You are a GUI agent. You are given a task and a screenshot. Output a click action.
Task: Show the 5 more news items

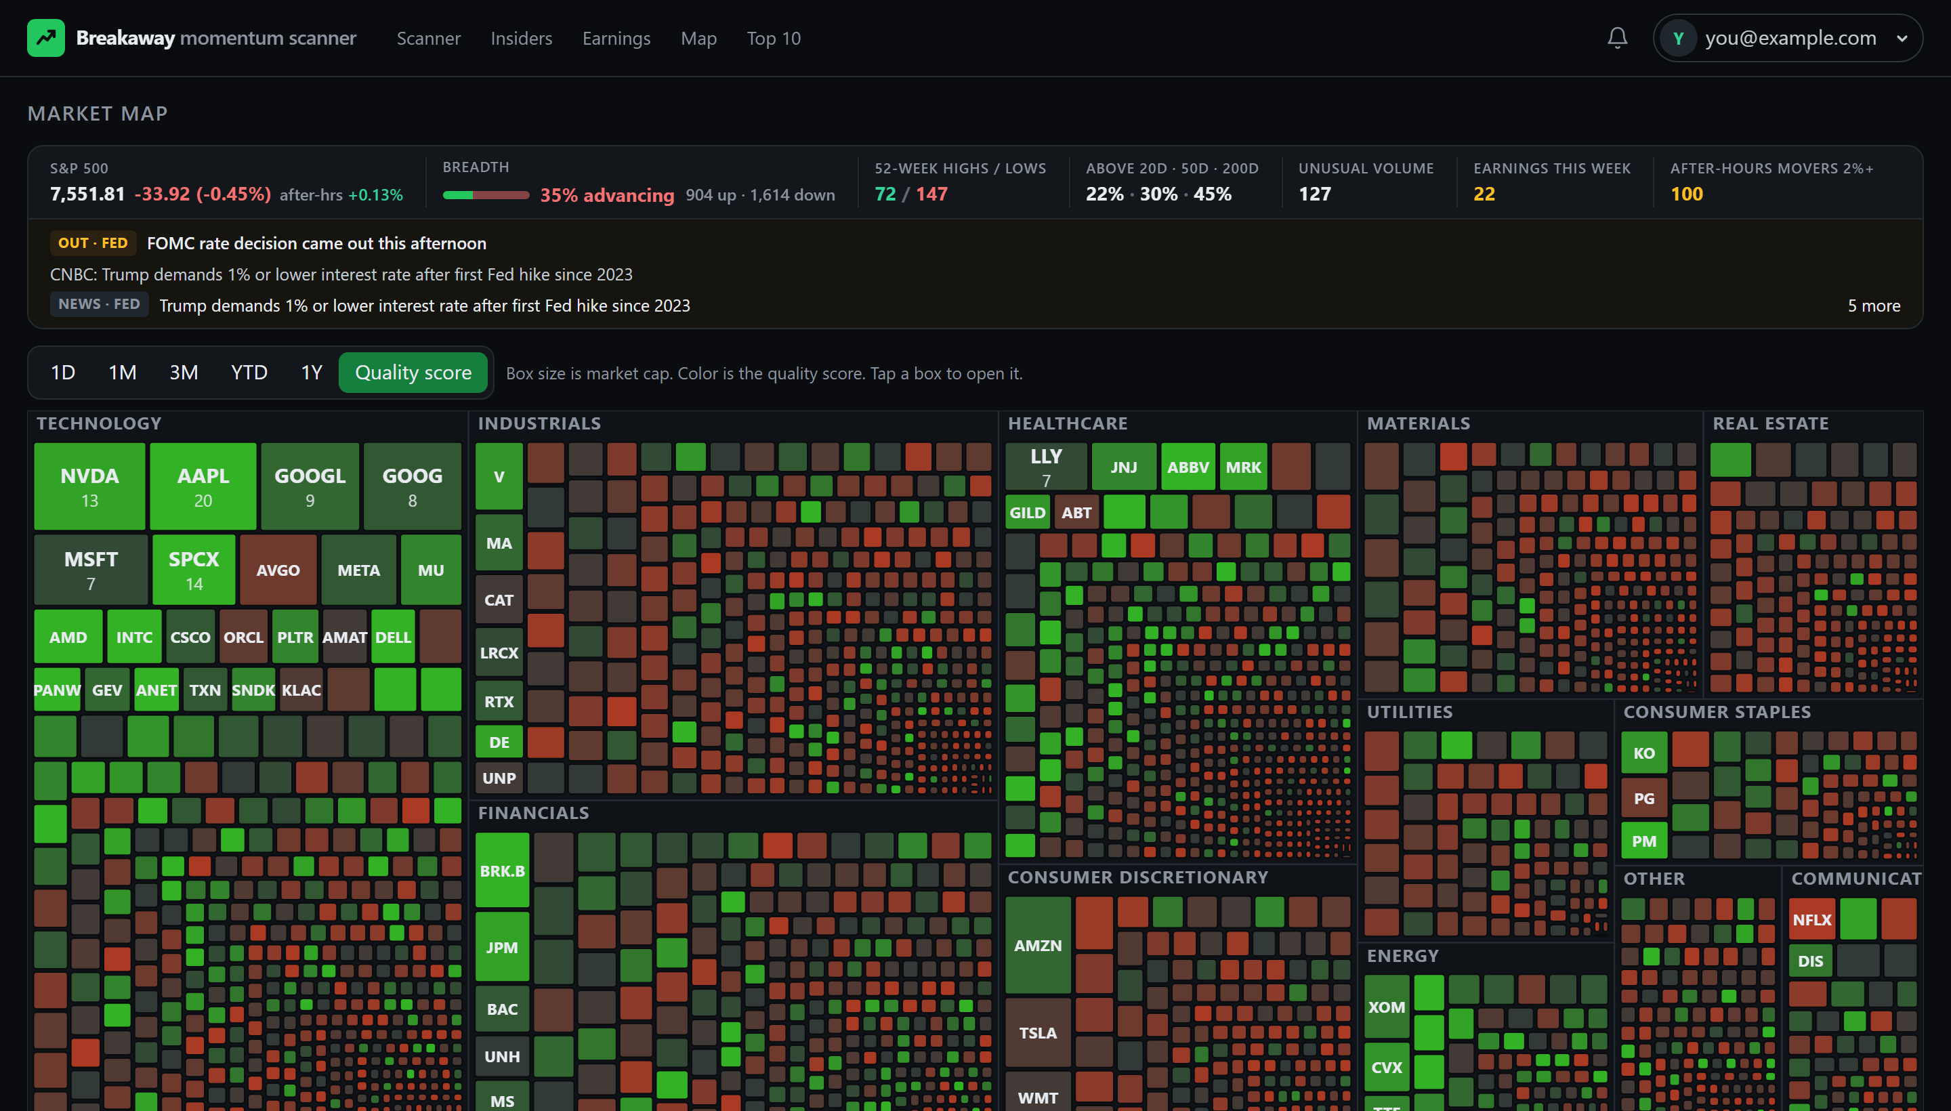tap(1873, 306)
